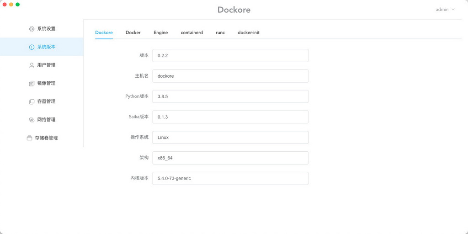Viewport: 468px width, 234px height.
Task: Click the Dockore title in the header
Action: pyautogui.click(x=234, y=10)
